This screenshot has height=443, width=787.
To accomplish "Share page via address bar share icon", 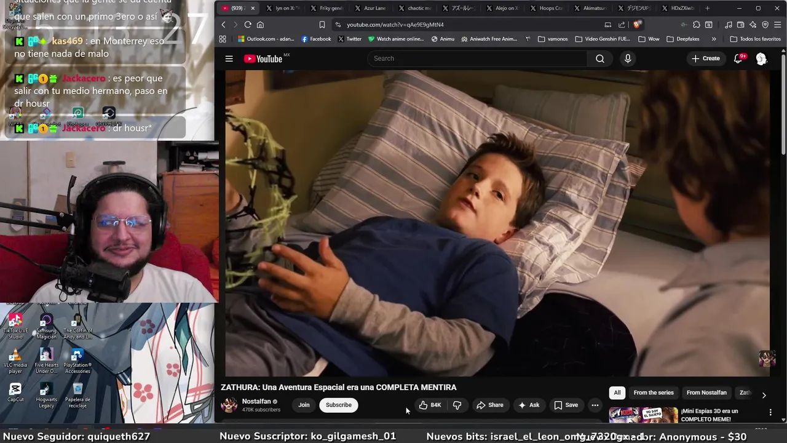I will click(622, 25).
